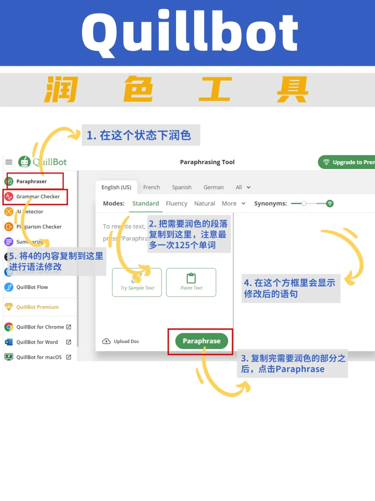Open external link icon beside QuillBot for Chrome
The height and width of the screenshot is (501, 375).
pyautogui.click(x=69, y=327)
